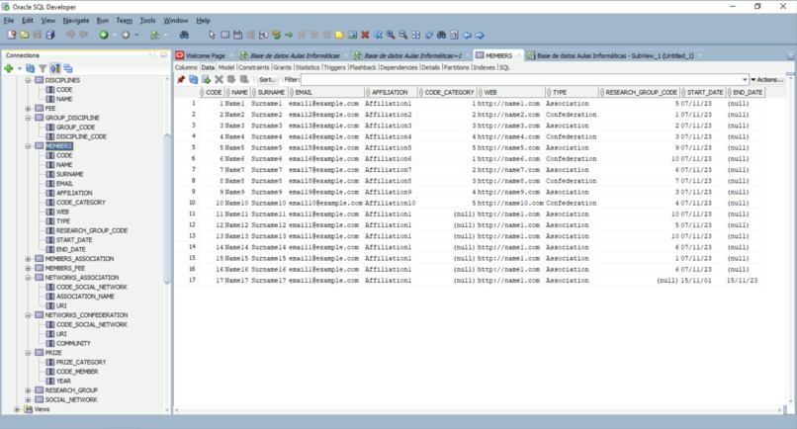Click the Save All toolbar icon
The image size is (797, 429).
click(x=49, y=35)
